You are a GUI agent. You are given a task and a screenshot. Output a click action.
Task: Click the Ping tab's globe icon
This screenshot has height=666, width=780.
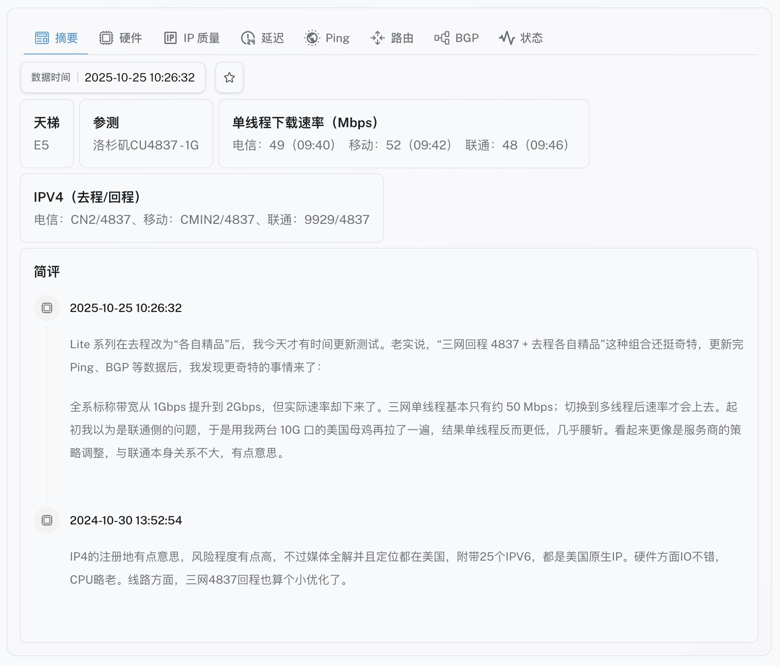coord(312,38)
